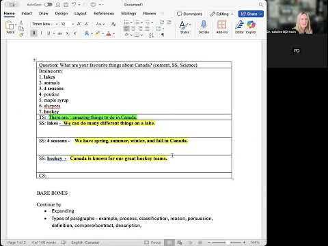Click the Undo arrow icon

(x=74, y=5)
